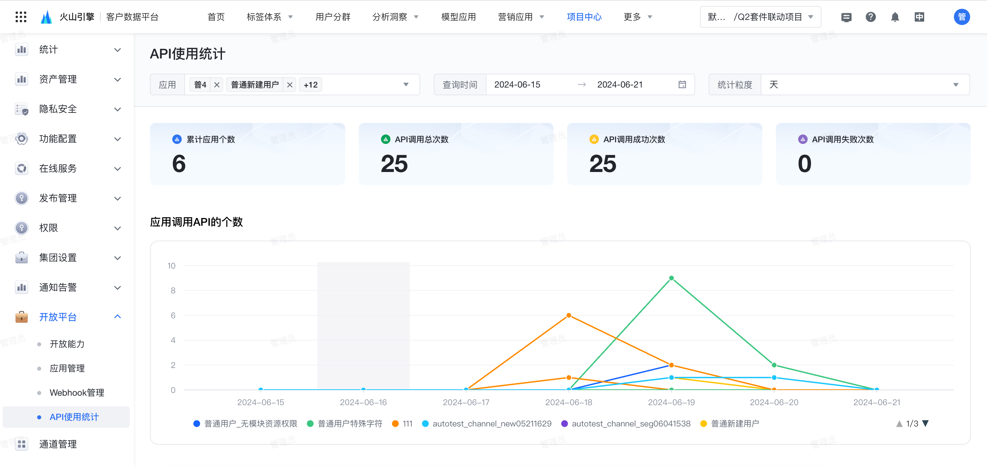Open Webhook管理 in sidebar
This screenshot has width=987, height=467.
click(x=77, y=393)
